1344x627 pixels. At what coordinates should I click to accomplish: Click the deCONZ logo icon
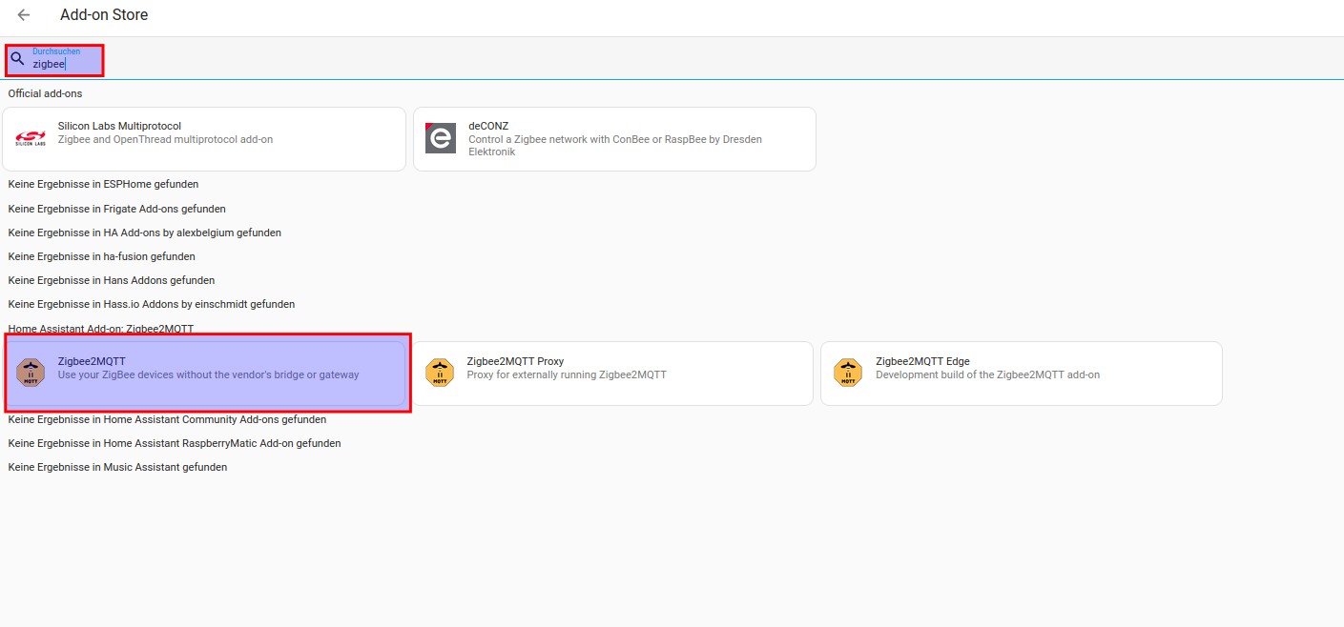point(440,139)
